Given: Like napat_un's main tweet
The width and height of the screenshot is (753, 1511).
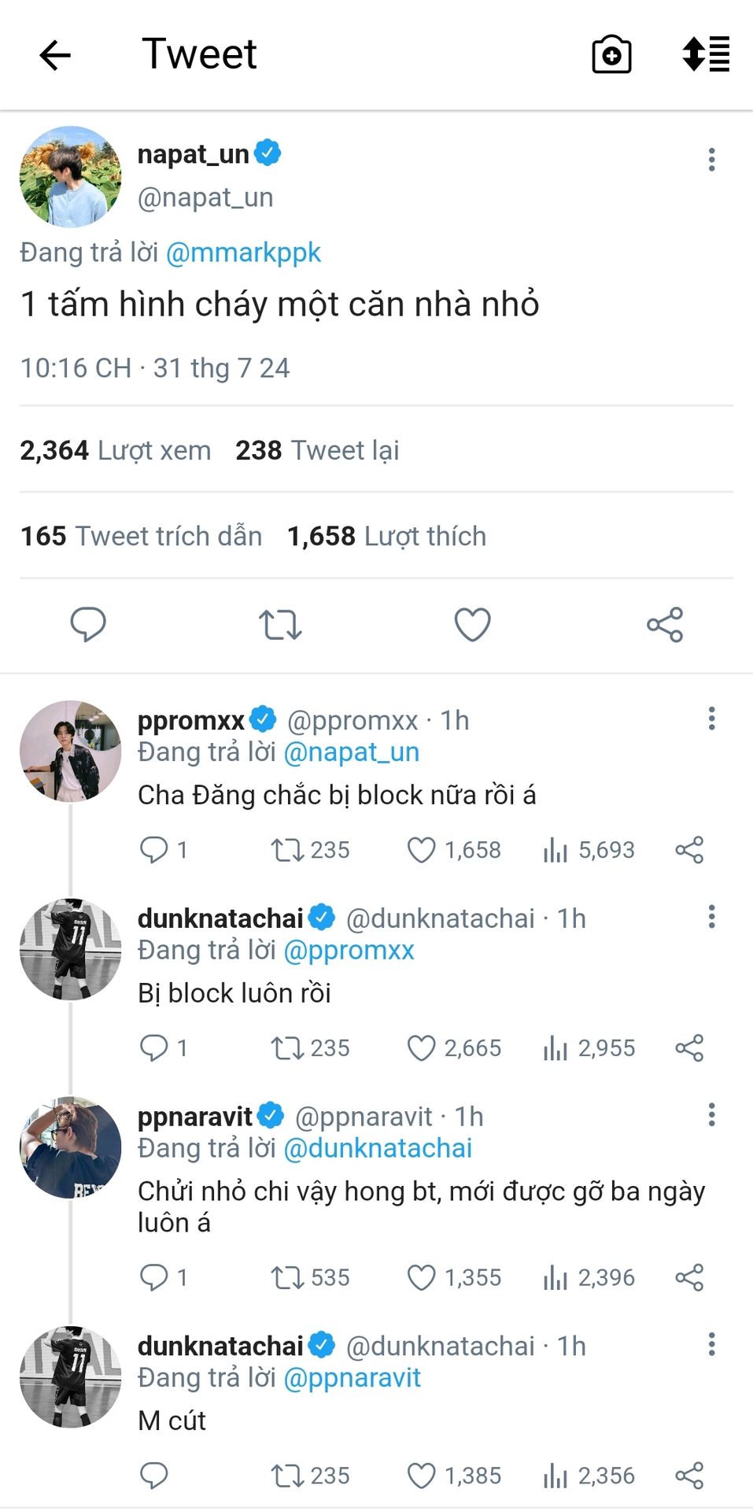Looking at the screenshot, I should pos(473,625).
